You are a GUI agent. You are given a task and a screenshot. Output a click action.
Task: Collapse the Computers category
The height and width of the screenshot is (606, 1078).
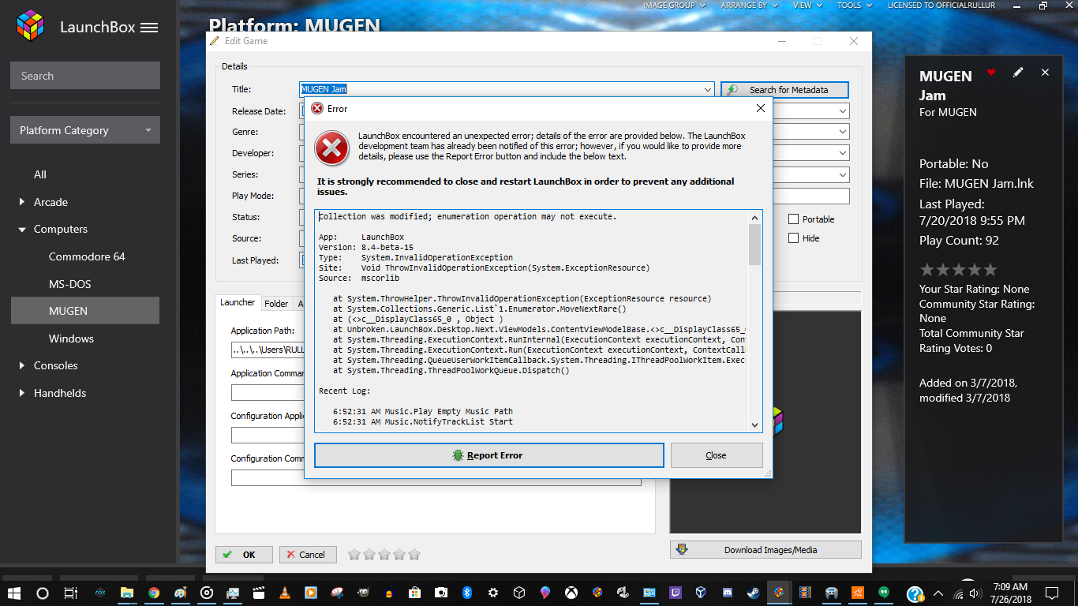(22, 230)
